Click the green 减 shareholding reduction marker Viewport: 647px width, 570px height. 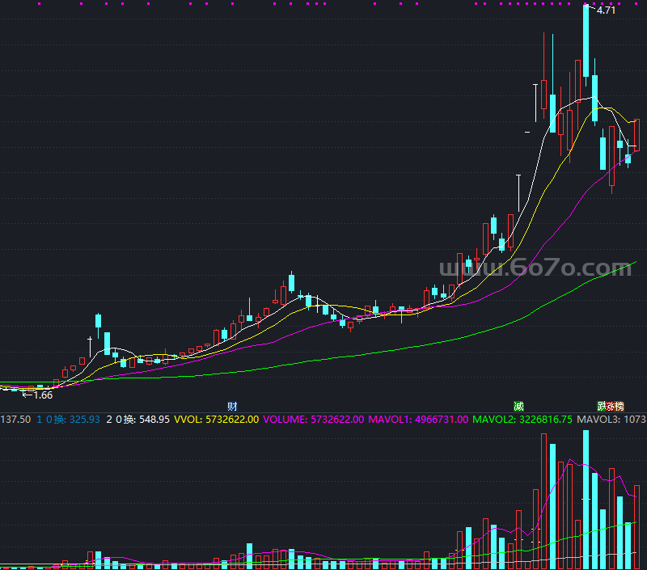tap(518, 406)
